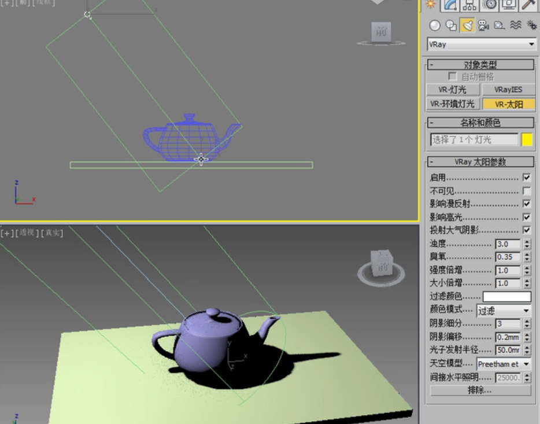Select the Space Warps category icon
The width and height of the screenshot is (540, 424).
click(x=516, y=25)
